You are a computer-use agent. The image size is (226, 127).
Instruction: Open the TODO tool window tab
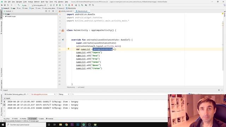(x=15, y=119)
